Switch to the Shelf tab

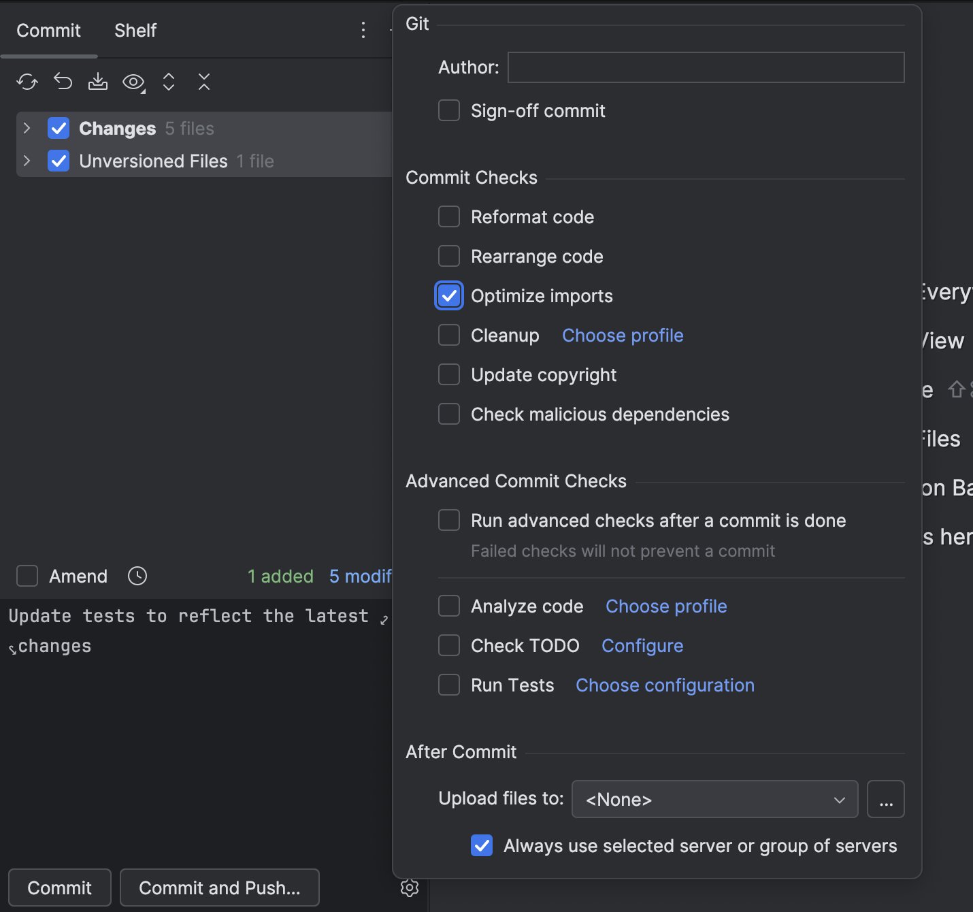click(x=135, y=30)
